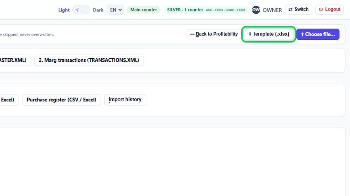Image resolution: width=350 pixels, height=196 pixels.
Task: Click Choose file to upload
Action: click(x=318, y=34)
